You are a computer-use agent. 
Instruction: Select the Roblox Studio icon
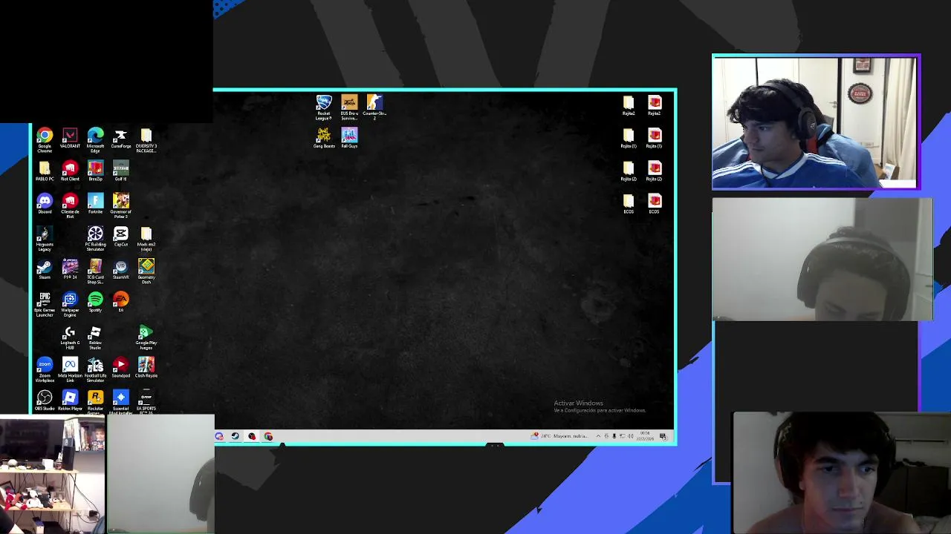click(95, 337)
